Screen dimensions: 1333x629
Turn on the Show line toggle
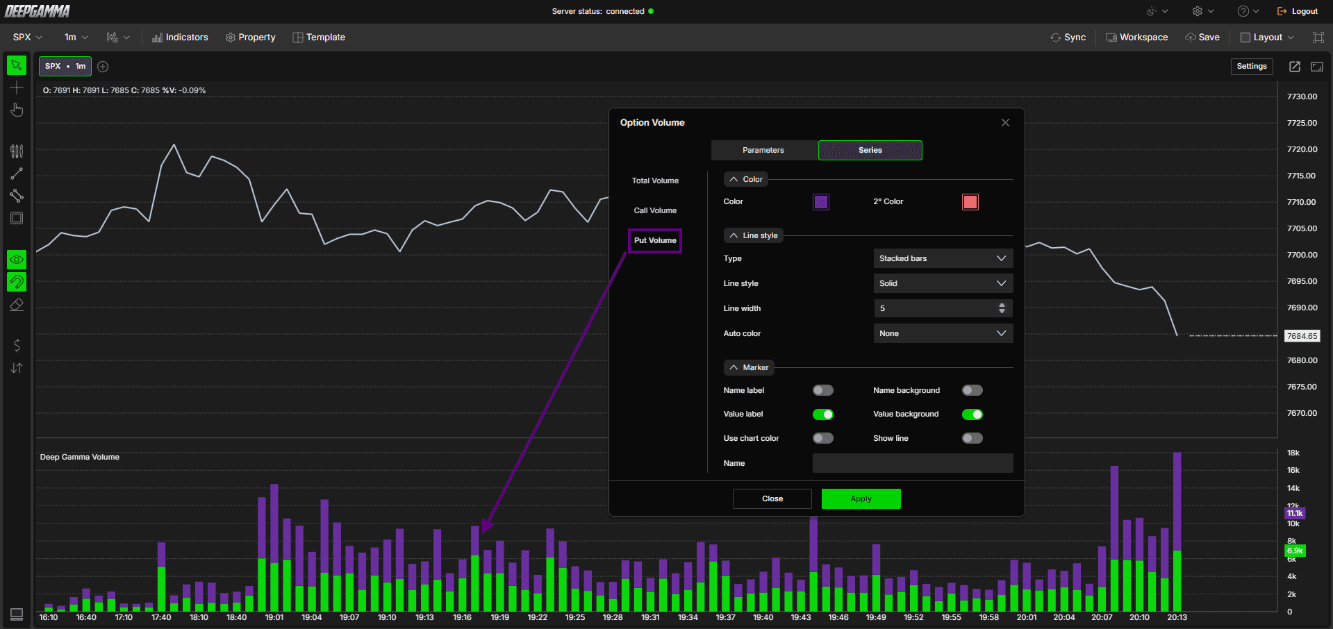[972, 438]
